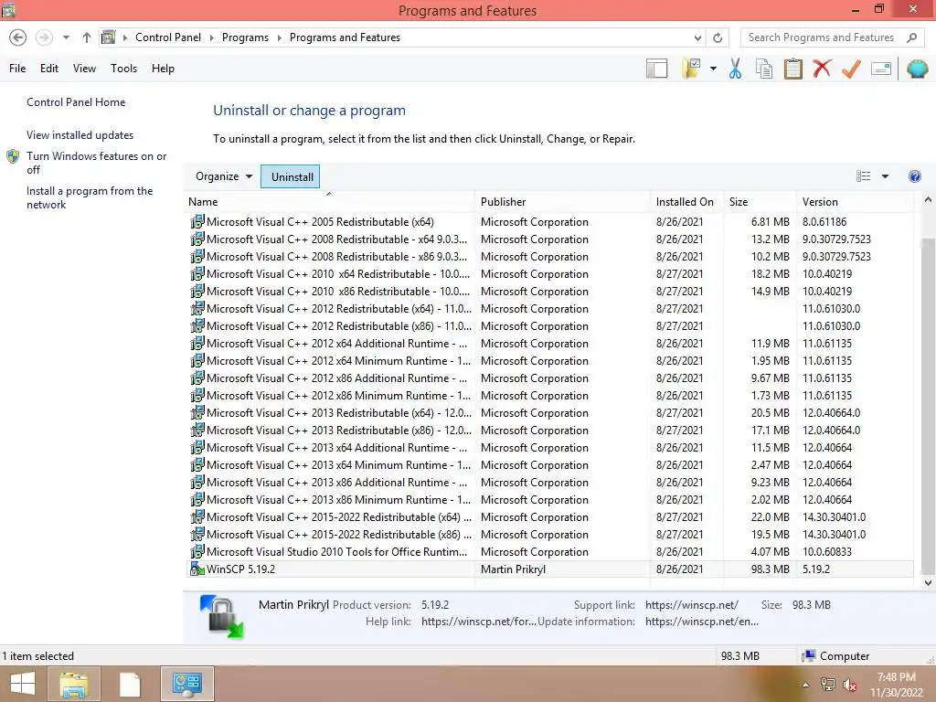Click Turn Windows features on or off

pos(96,163)
